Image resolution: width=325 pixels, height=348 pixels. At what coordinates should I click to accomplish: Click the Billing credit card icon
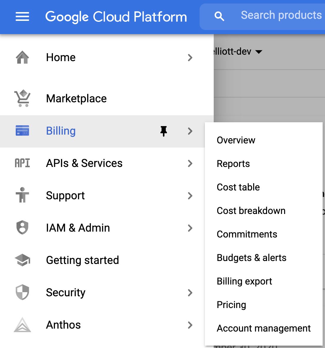click(x=22, y=131)
